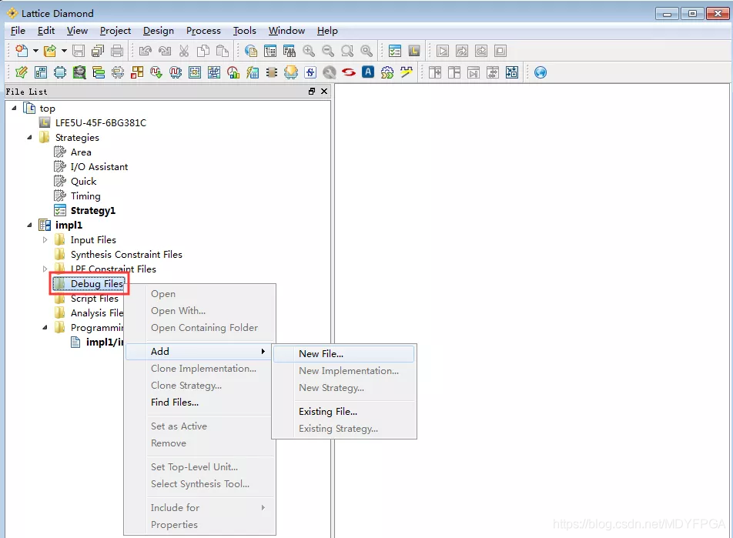Click the blue A icon in toolbar

point(368,72)
